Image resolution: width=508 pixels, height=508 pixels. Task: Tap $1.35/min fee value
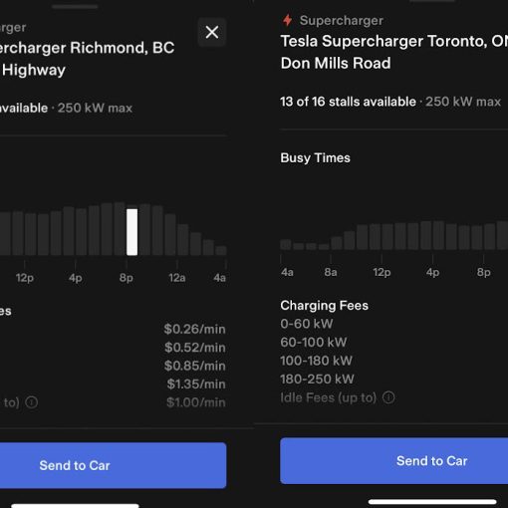click(196, 383)
